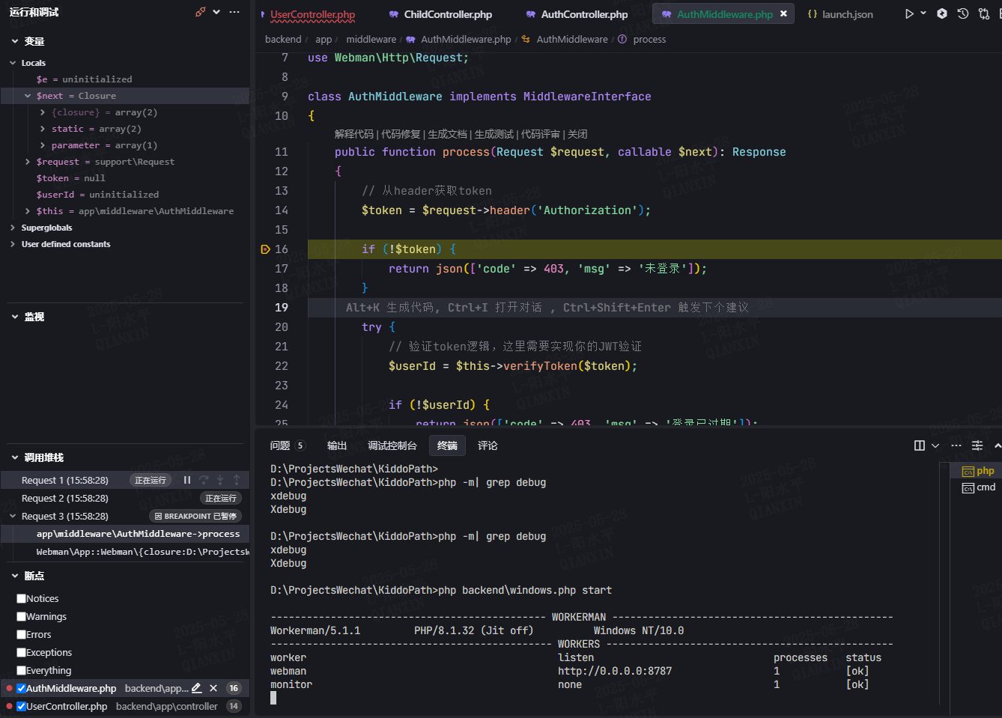The width and height of the screenshot is (1002, 718).
Task: Check the Warnings breakpoint option
Action: (22, 616)
